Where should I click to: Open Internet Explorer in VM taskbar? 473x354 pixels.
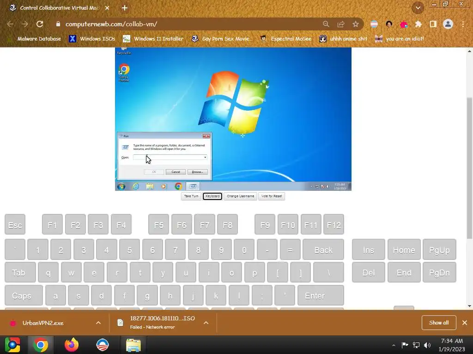tap(136, 187)
